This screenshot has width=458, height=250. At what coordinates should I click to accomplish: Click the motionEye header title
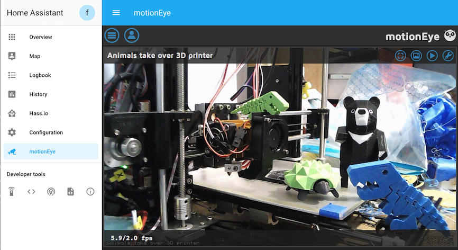[152, 13]
